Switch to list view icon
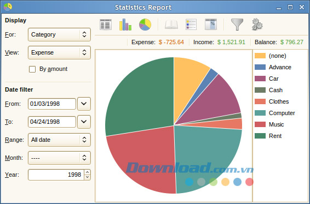This screenshot has width=310, height=204. 106,25
